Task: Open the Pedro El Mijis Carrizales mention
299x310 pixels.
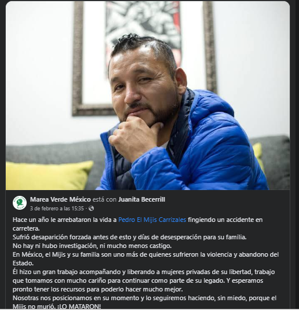Action: pos(152,220)
